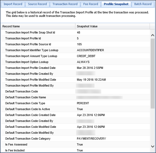Click the CREDIT_DEBIT value cell
This screenshot has width=156, height=153.
click(x=86, y=56)
